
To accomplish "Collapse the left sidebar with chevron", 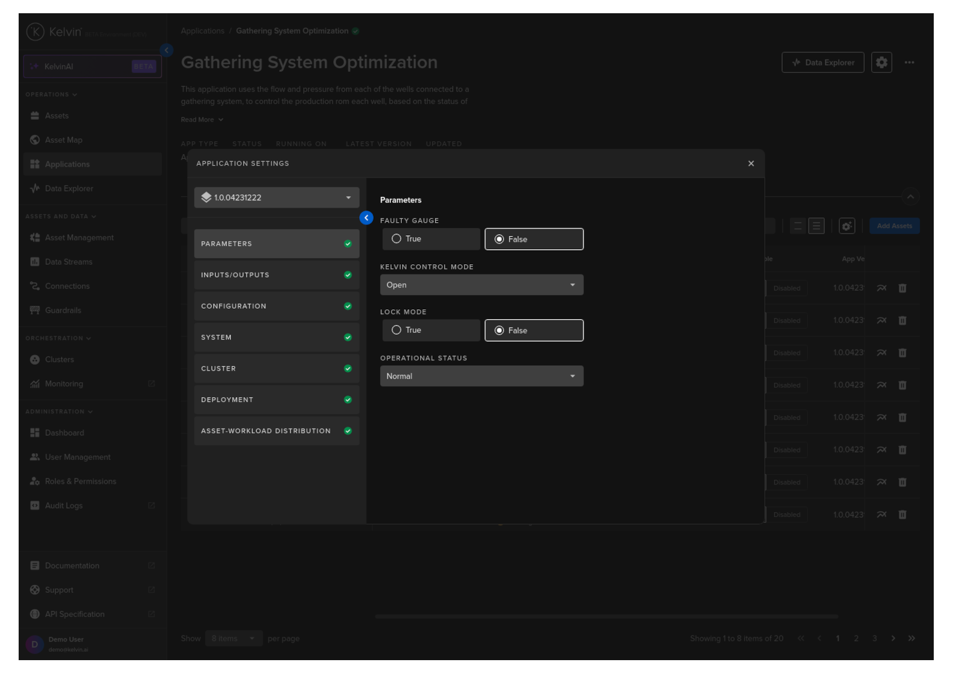I will tap(167, 51).
